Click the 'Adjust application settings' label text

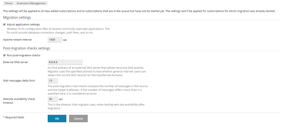point(23,25)
